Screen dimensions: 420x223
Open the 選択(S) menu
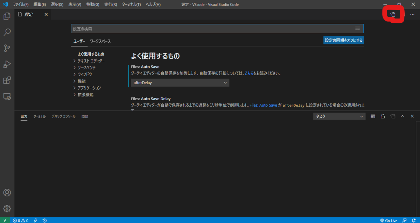[x=57, y=5]
